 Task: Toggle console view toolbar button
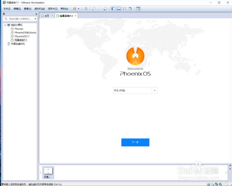[x=138, y=9]
